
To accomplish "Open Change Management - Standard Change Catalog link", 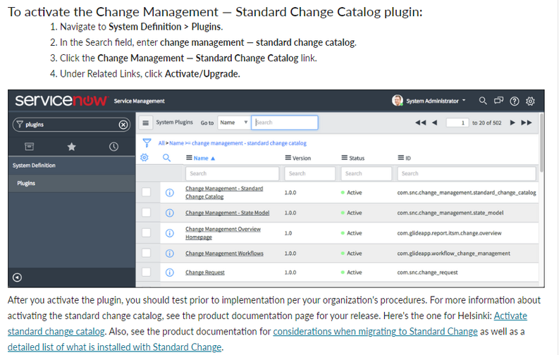I will point(224,192).
